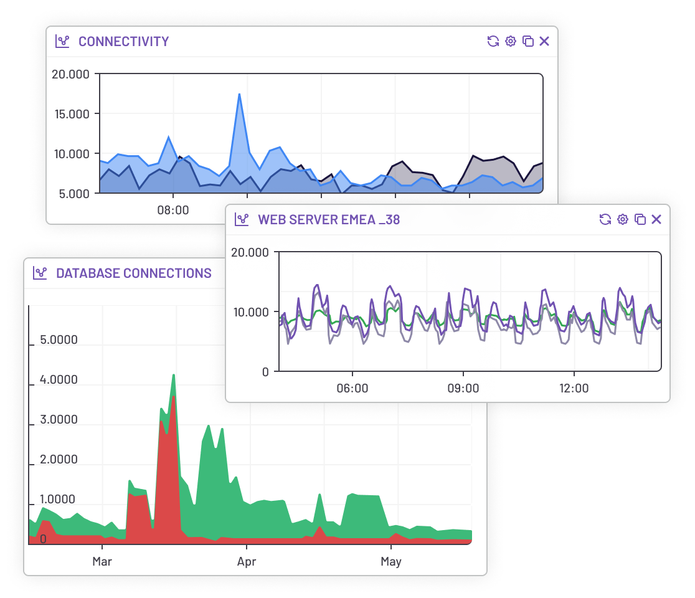Duplicate the Web Server EMEA _38 widget
695x598 pixels.
click(x=640, y=219)
